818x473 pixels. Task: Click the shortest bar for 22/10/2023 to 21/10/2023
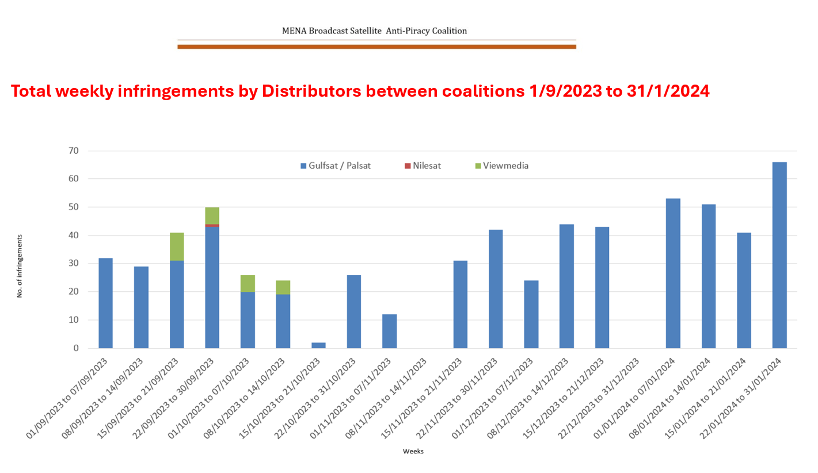click(318, 345)
